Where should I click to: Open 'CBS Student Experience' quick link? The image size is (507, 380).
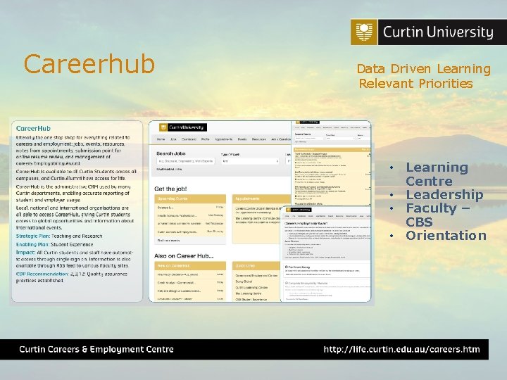click(251, 300)
